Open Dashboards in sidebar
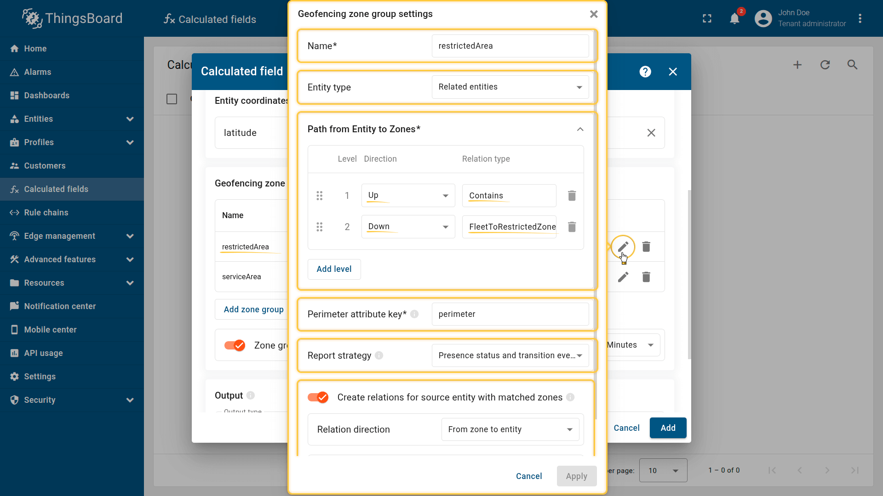Image resolution: width=883 pixels, height=496 pixels. [x=46, y=96]
